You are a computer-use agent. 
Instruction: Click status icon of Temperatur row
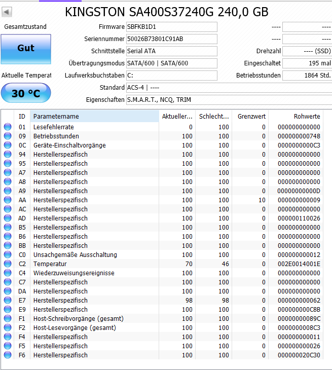coord(8,264)
